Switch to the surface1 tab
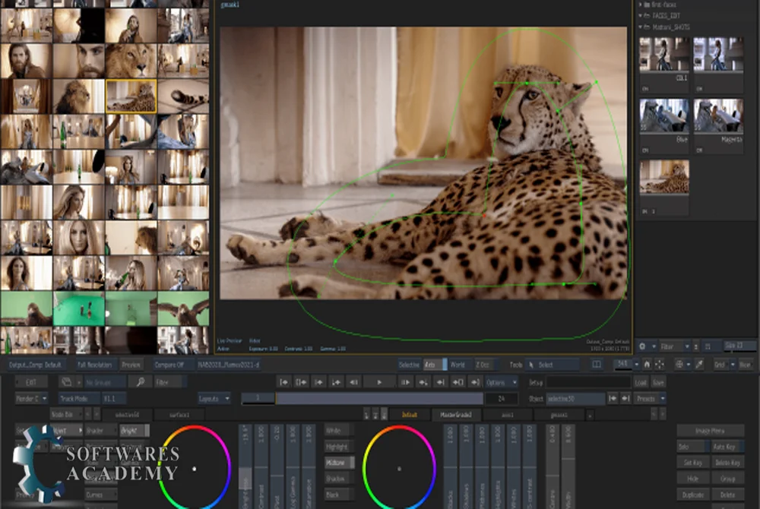Image resolution: width=760 pixels, height=509 pixels. 179,415
